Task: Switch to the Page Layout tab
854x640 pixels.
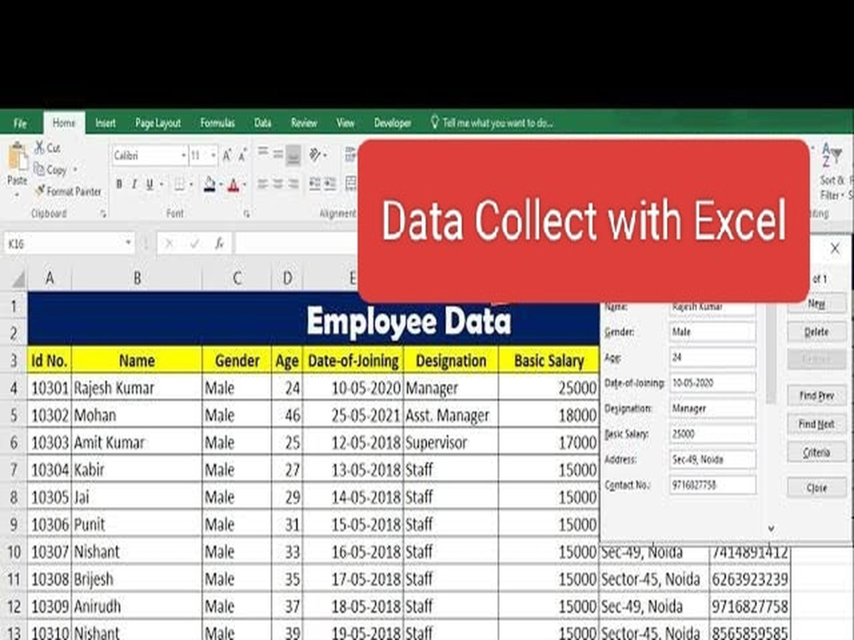Action: [158, 123]
